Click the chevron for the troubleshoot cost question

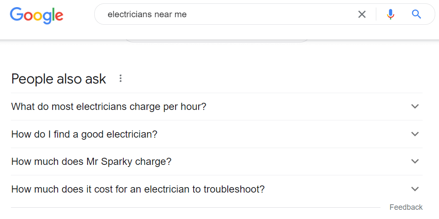415,189
